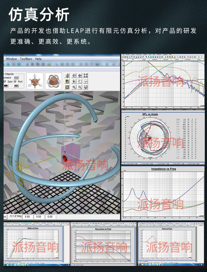Open the ToolBars menu in 3D view
The width and height of the screenshot is (207, 272).
click(26, 59)
